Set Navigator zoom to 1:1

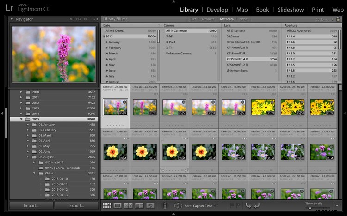click(x=86, y=19)
